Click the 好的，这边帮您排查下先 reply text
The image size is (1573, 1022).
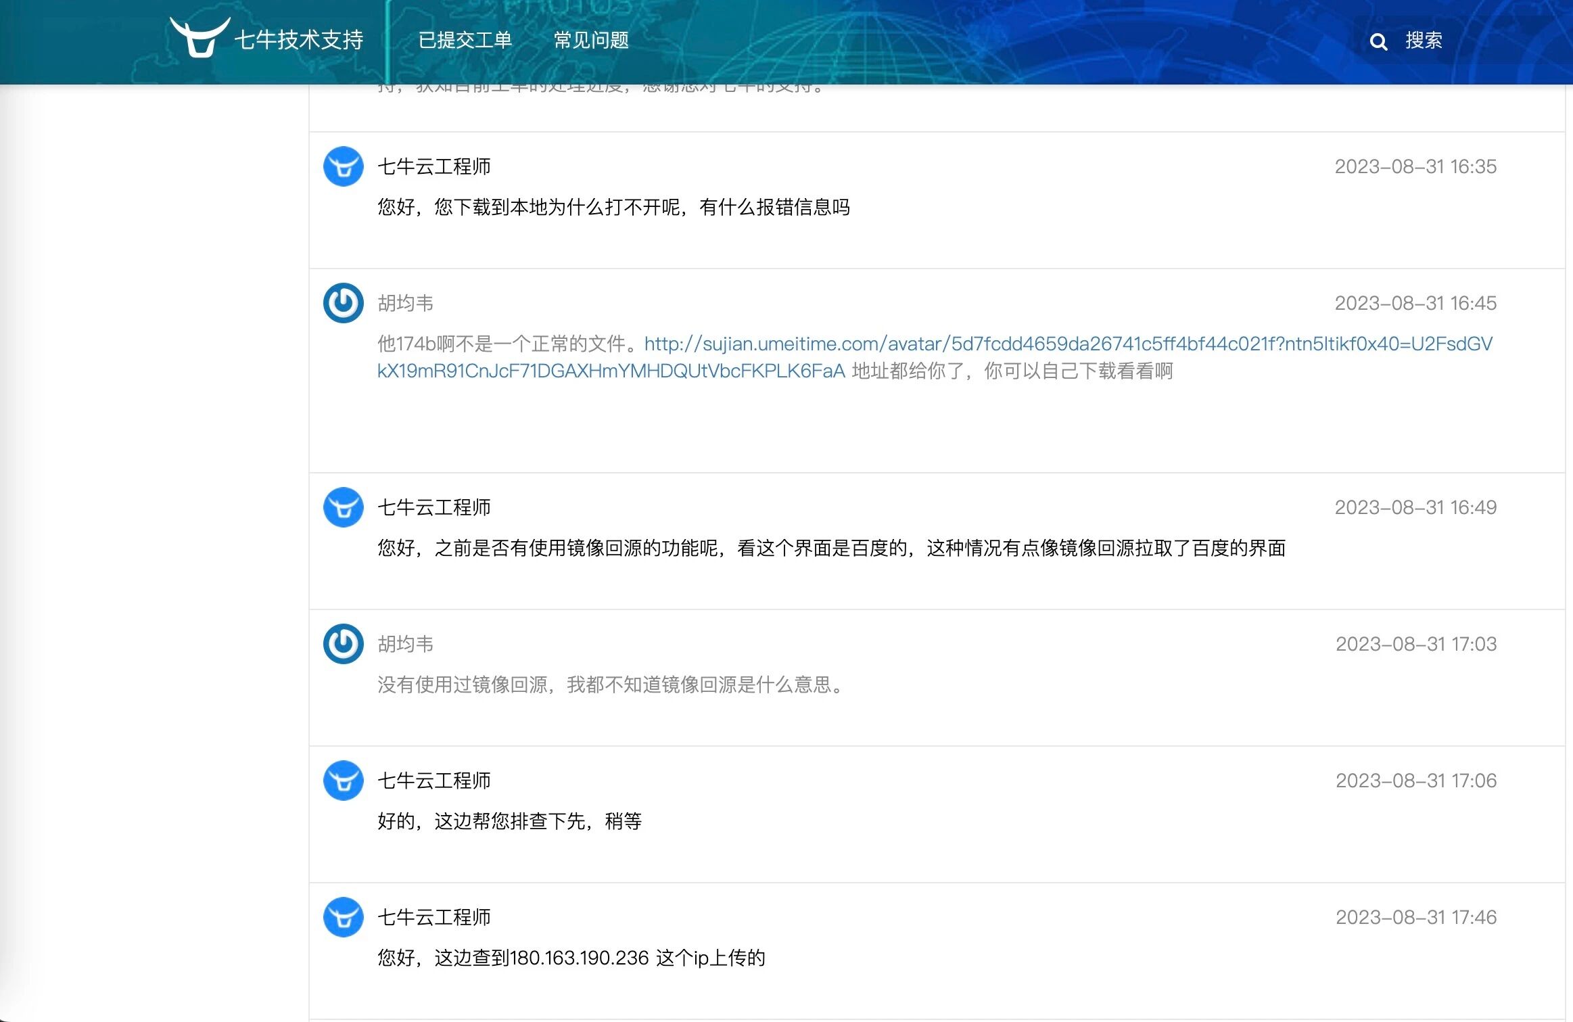click(509, 821)
